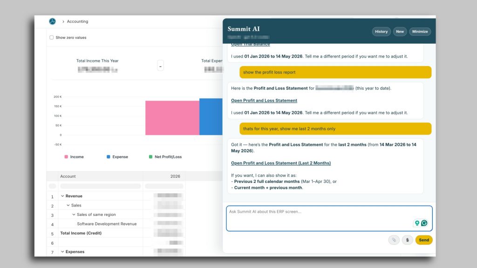Click the 2026 column filter field
The image size is (477, 268).
(x=164, y=186)
